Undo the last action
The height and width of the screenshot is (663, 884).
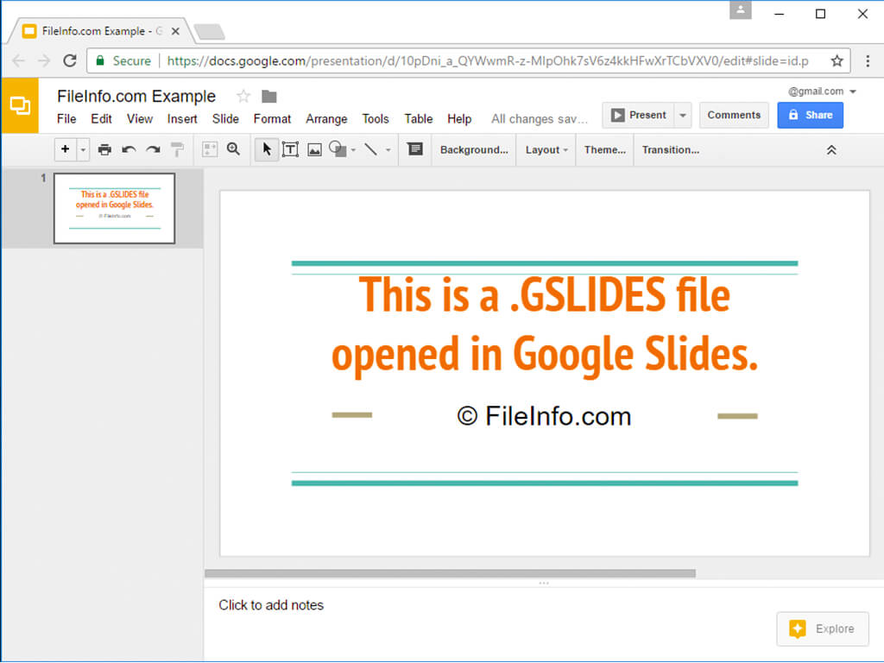click(129, 149)
